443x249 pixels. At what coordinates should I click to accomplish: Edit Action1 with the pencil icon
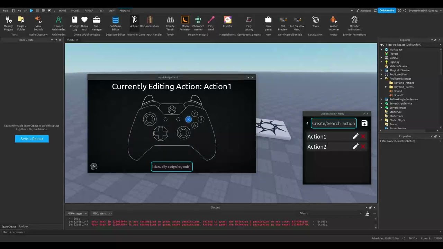355,137
